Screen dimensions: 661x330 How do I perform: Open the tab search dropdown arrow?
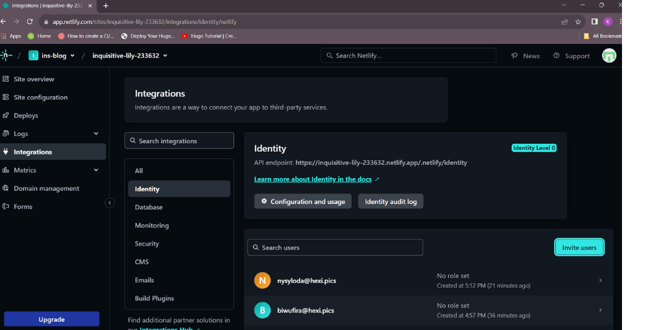point(564,5)
